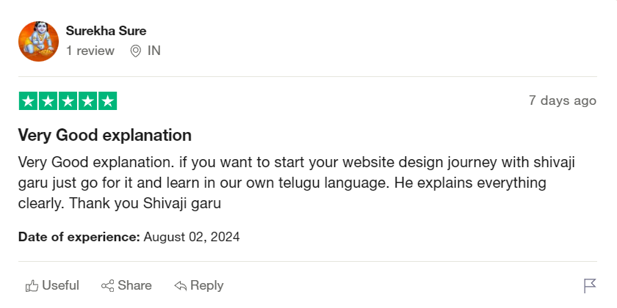Click the '7 days ago' timestamp
The width and height of the screenshot is (617, 308).
(x=562, y=100)
